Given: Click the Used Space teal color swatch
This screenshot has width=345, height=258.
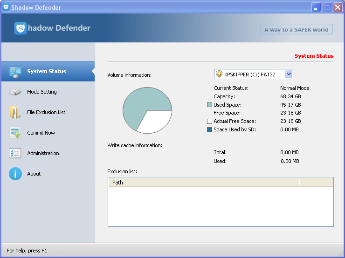Looking at the screenshot, I should (209, 105).
